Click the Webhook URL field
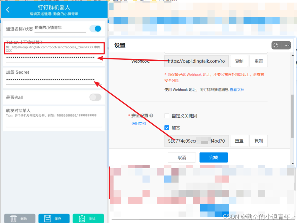The image size is (297, 223). click(x=197, y=61)
